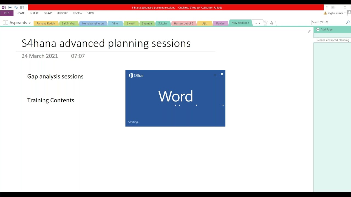Click the account warning triangle icon
Screen dimensions: 351x197
point(325,13)
